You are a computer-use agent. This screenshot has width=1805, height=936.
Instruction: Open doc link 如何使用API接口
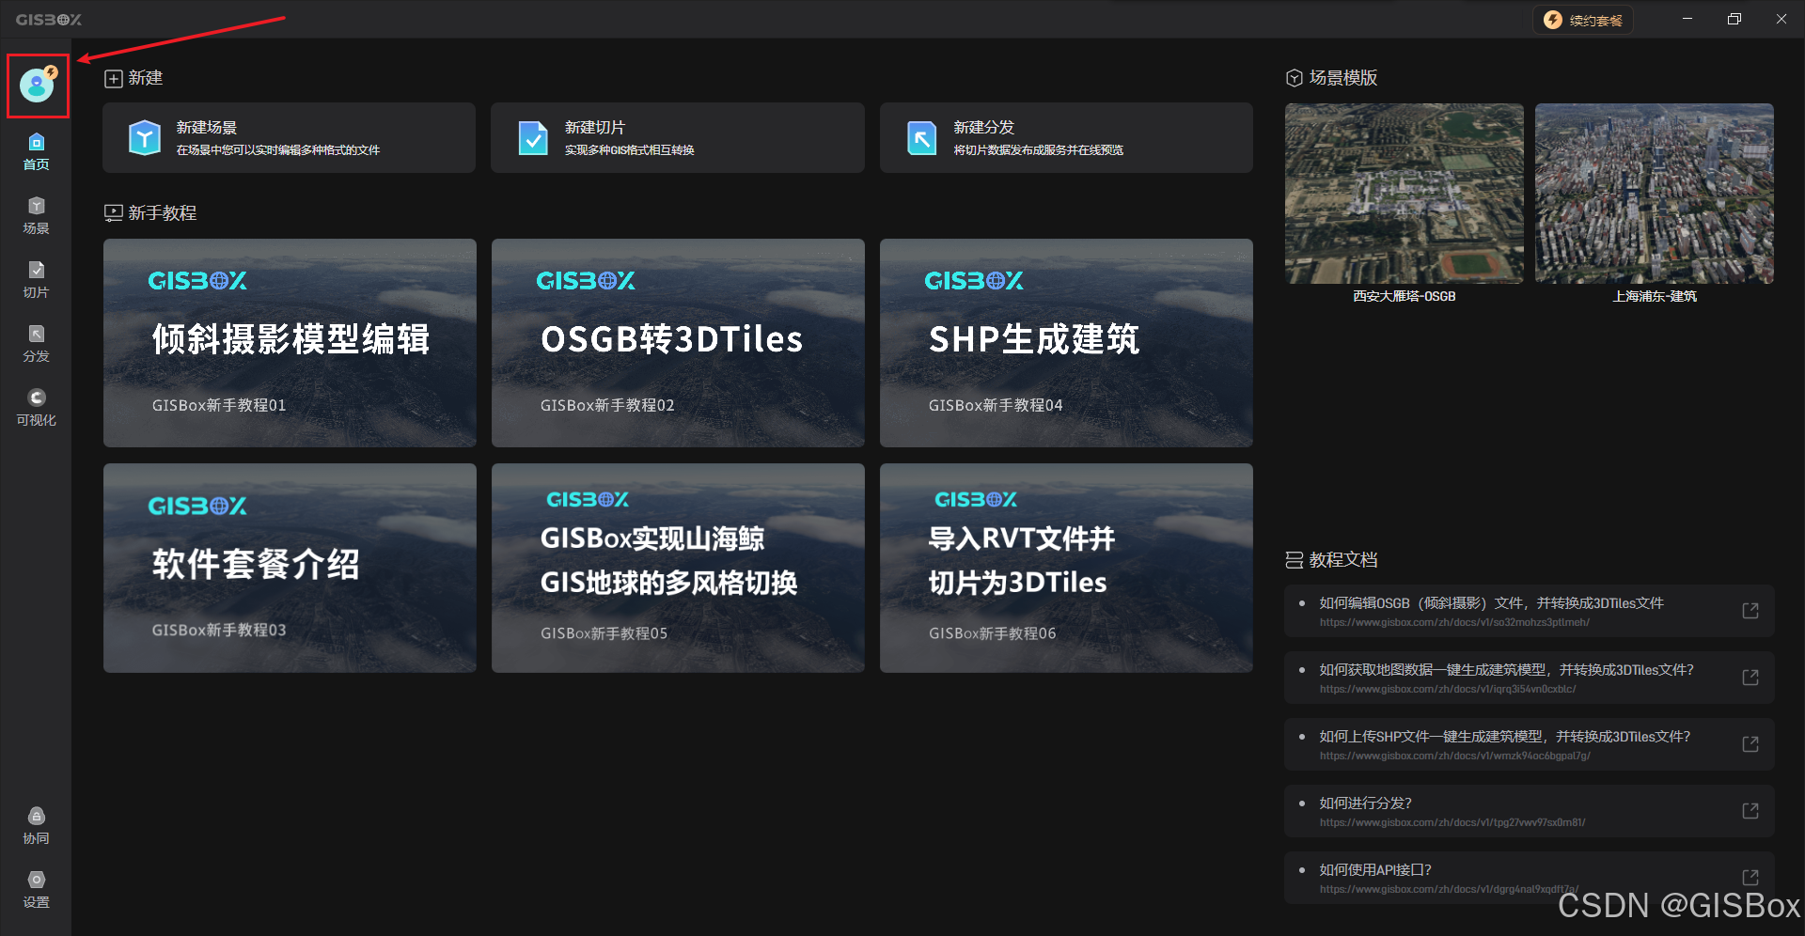(1530, 878)
